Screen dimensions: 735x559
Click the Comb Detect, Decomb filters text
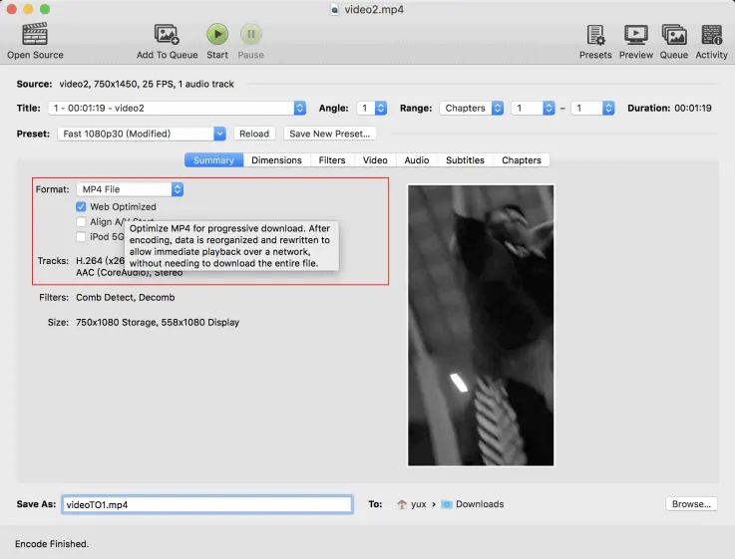[x=125, y=297]
